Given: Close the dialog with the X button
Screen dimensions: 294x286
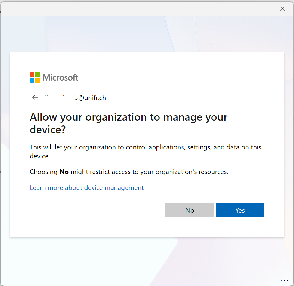Looking at the screenshot, I should pyautogui.click(x=282, y=9).
